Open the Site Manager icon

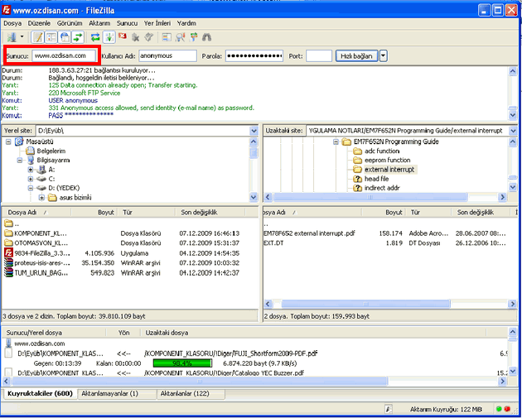click(12, 37)
